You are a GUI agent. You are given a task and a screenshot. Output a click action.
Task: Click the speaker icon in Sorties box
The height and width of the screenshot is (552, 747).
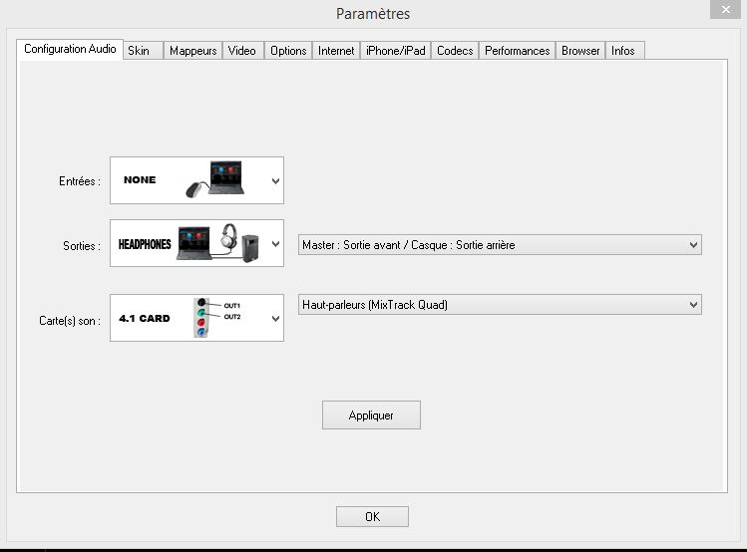(x=250, y=248)
